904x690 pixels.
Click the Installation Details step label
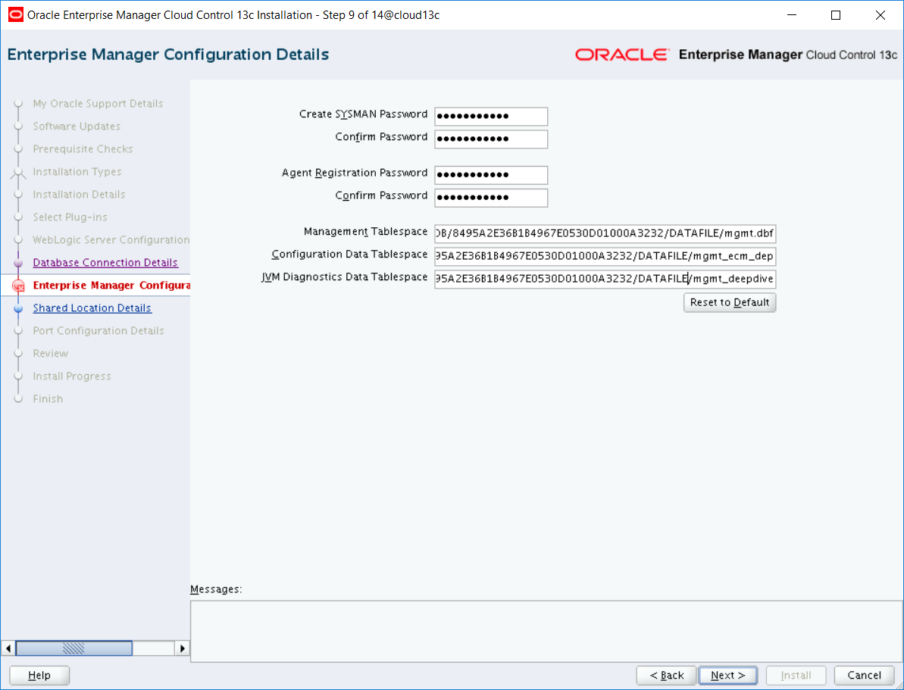[79, 195]
